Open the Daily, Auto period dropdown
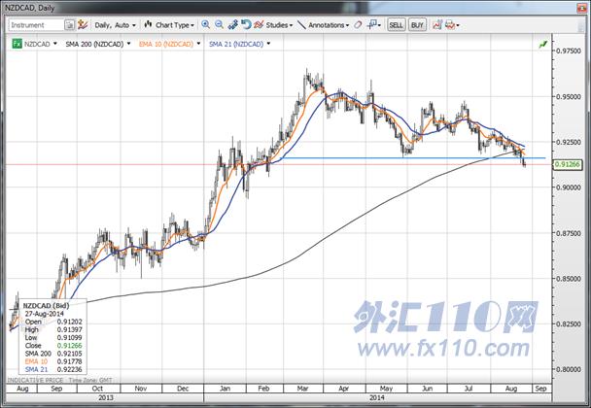591x408 pixels. pos(115,25)
